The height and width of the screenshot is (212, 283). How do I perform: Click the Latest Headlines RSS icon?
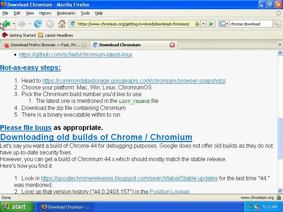pyautogui.click(x=41, y=35)
